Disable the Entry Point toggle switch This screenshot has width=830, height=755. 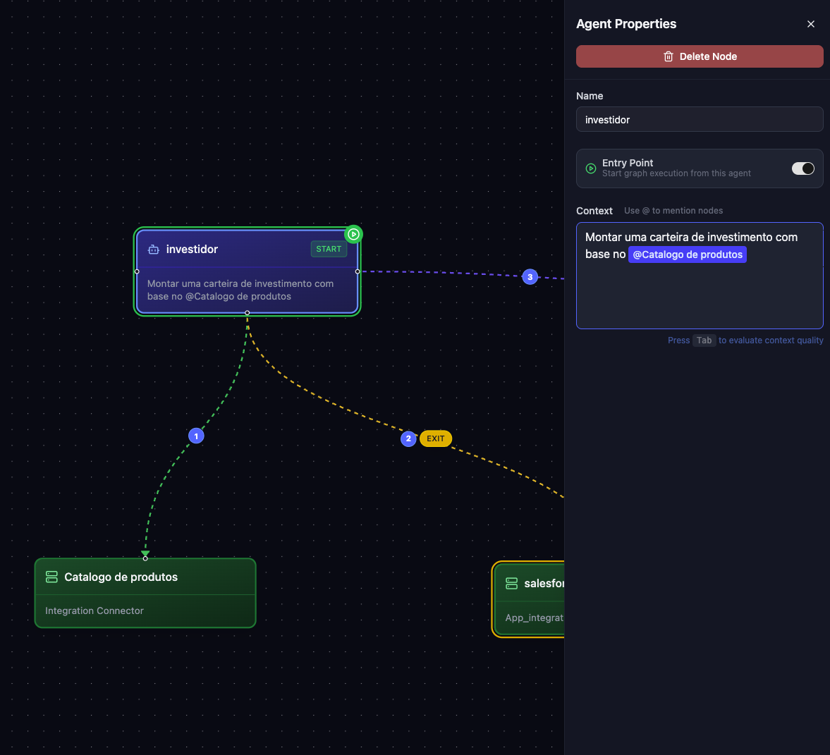tap(802, 168)
